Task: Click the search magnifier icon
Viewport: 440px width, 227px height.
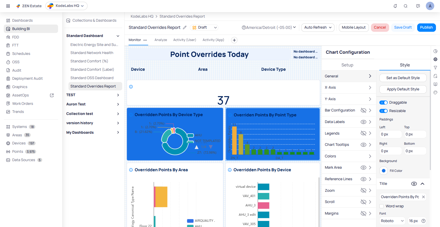Action: tap(406, 6)
